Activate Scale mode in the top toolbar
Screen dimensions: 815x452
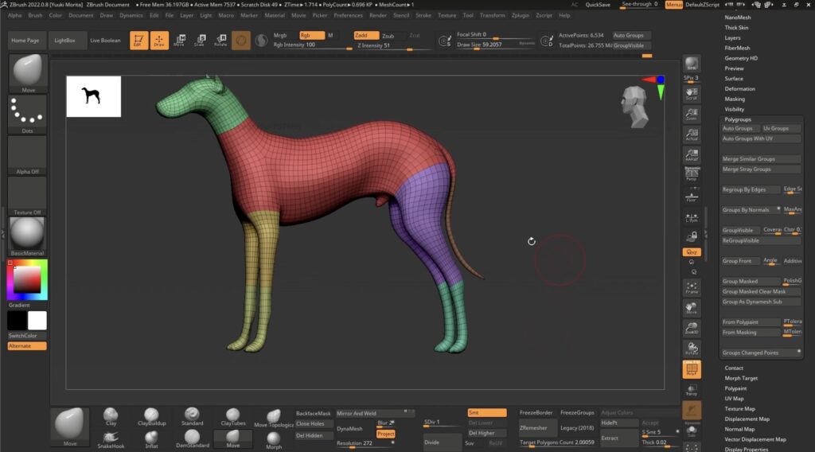point(200,39)
